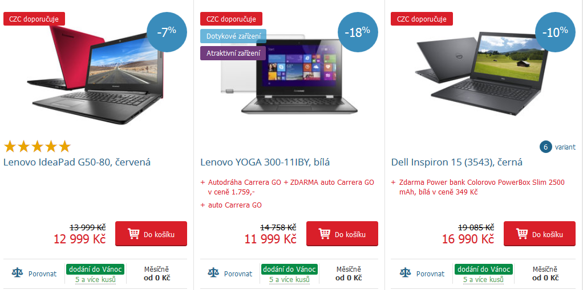The width and height of the screenshot is (583, 290).
Task: Click the five-star rating of Lenovo IdeaPad G50-80
Action: tap(37, 147)
